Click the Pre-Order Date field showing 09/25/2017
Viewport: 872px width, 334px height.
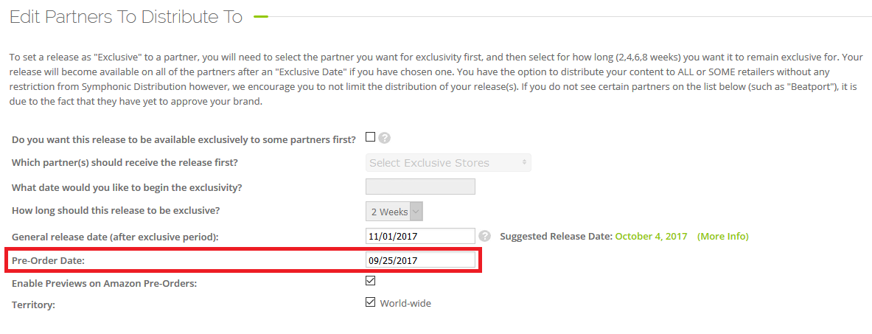click(x=420, y=260)
